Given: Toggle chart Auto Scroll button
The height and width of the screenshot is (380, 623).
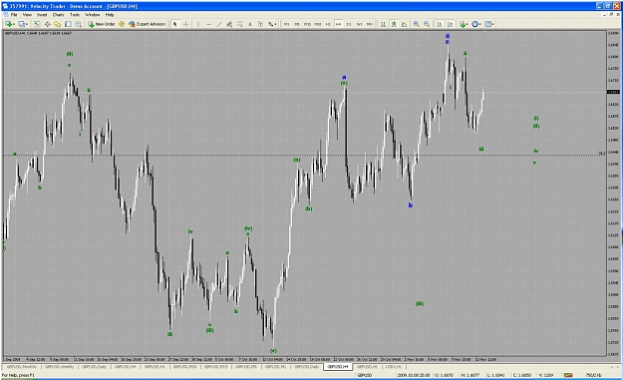Looking at the screenshot, I should click(x=440, y=24).
